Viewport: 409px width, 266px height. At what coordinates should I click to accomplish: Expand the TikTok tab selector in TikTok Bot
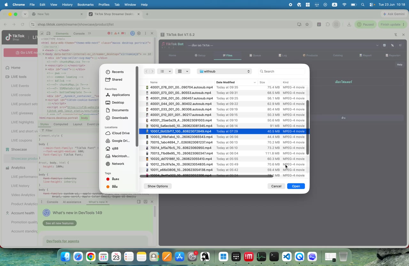pos(377,45)
